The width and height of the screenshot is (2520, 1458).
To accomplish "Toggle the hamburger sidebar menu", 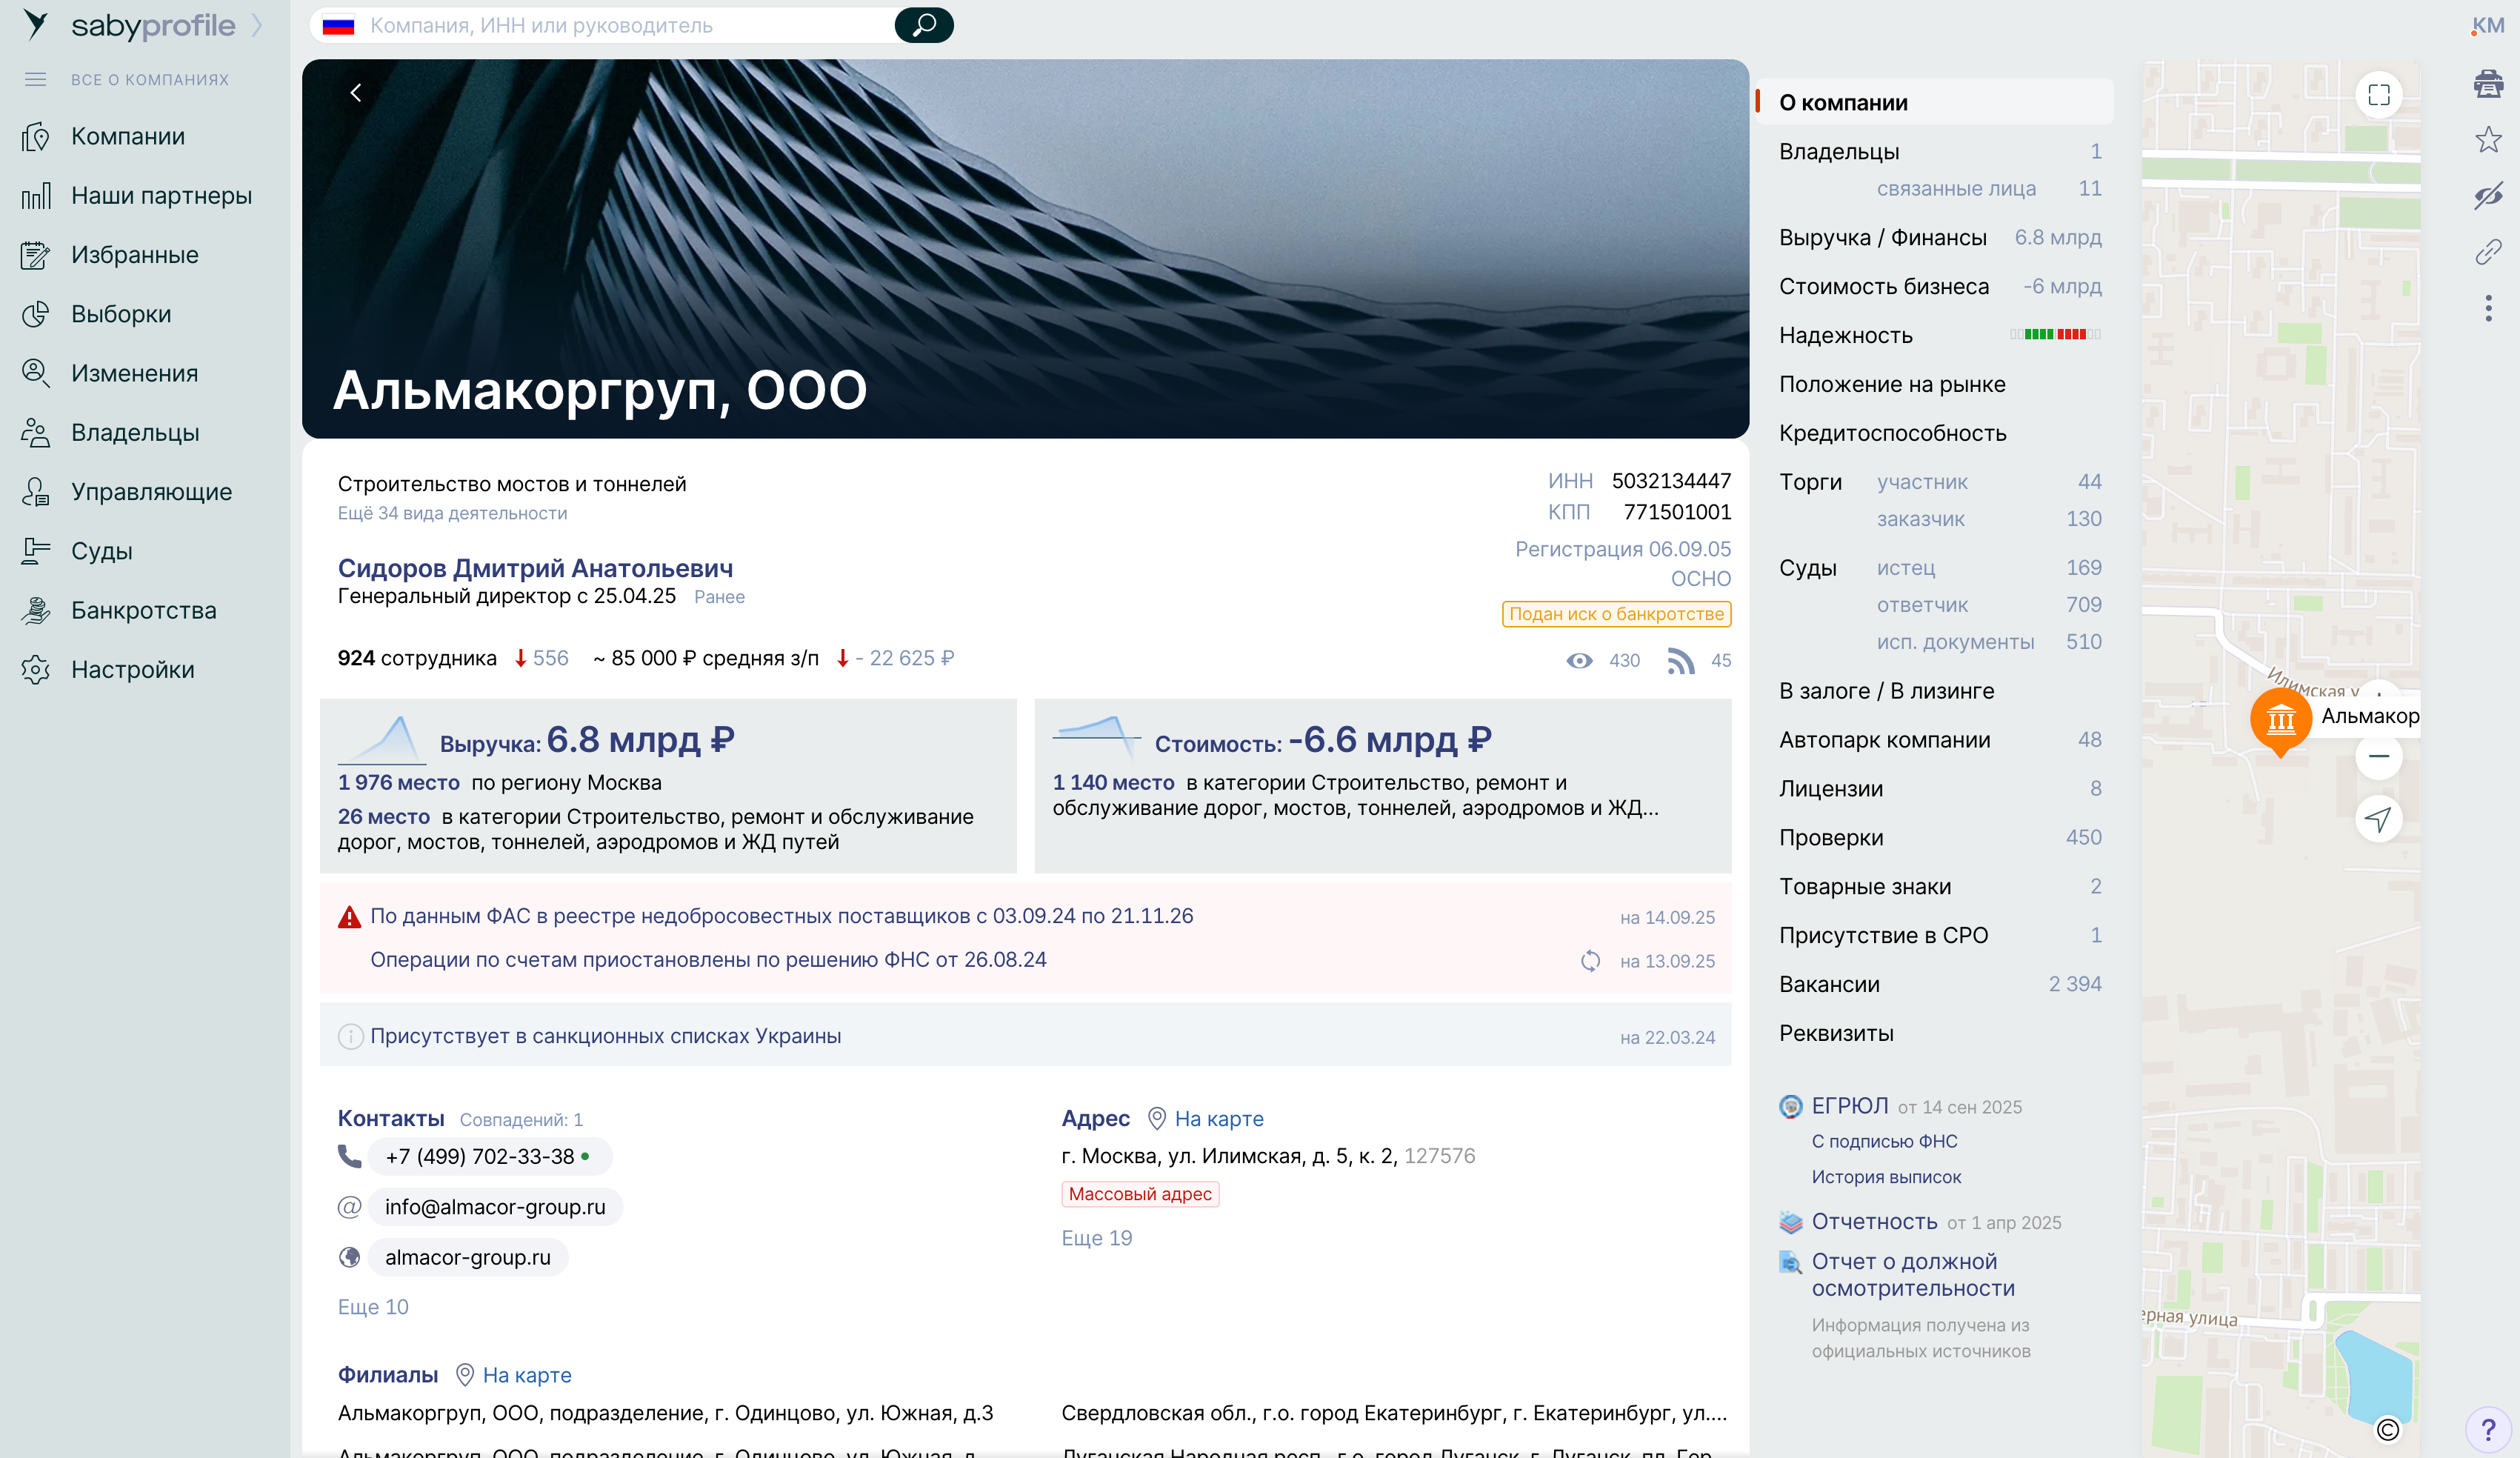I will 35,79.
